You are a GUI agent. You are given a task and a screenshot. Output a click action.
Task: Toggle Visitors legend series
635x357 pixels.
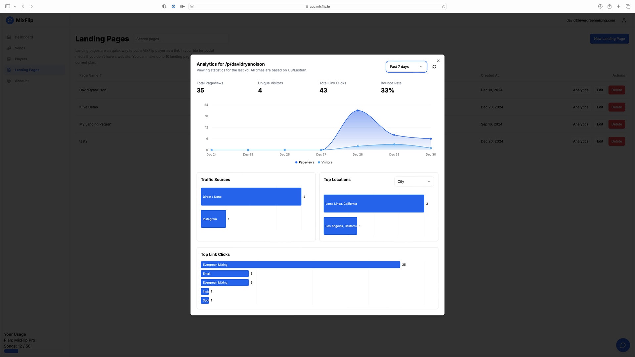pos(325,162)
